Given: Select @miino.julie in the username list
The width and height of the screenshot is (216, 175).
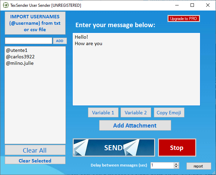Looking at the screenshot, I should point(20,63).
